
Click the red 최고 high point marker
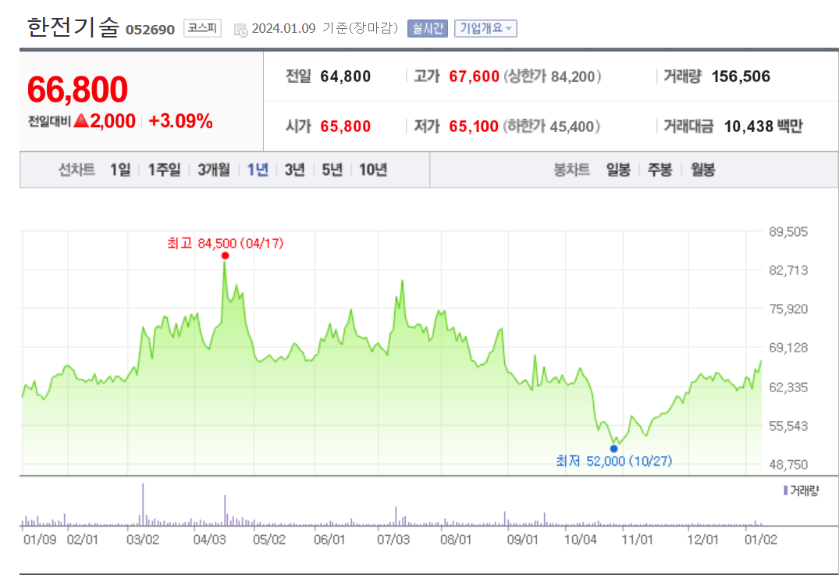click(x=226, y=256)
